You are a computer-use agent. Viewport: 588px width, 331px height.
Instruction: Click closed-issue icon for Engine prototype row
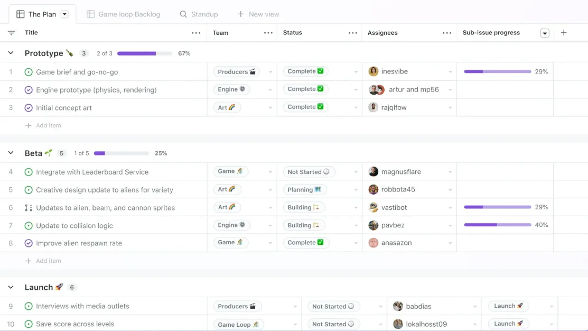pos(29,90)
